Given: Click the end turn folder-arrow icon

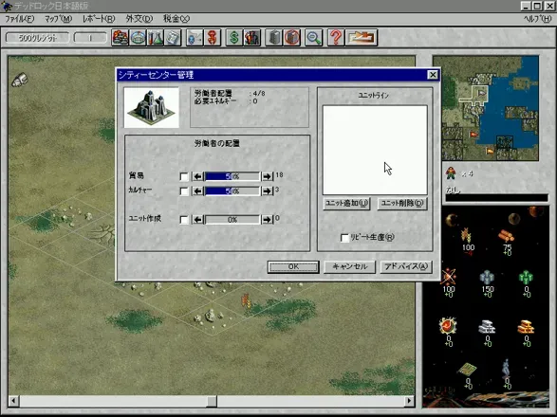Looking at the screenshot, I should [361, 37].
